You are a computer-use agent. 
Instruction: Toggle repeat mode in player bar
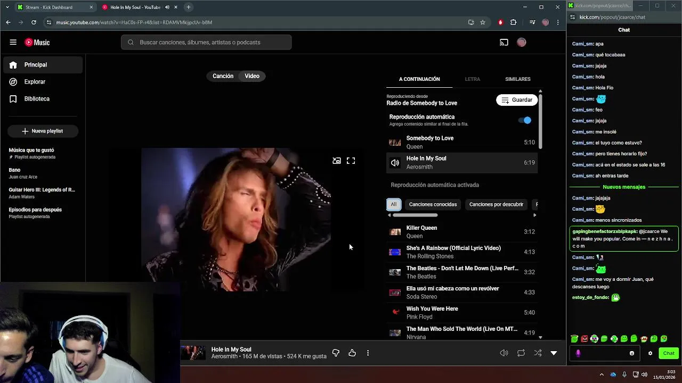521,353
